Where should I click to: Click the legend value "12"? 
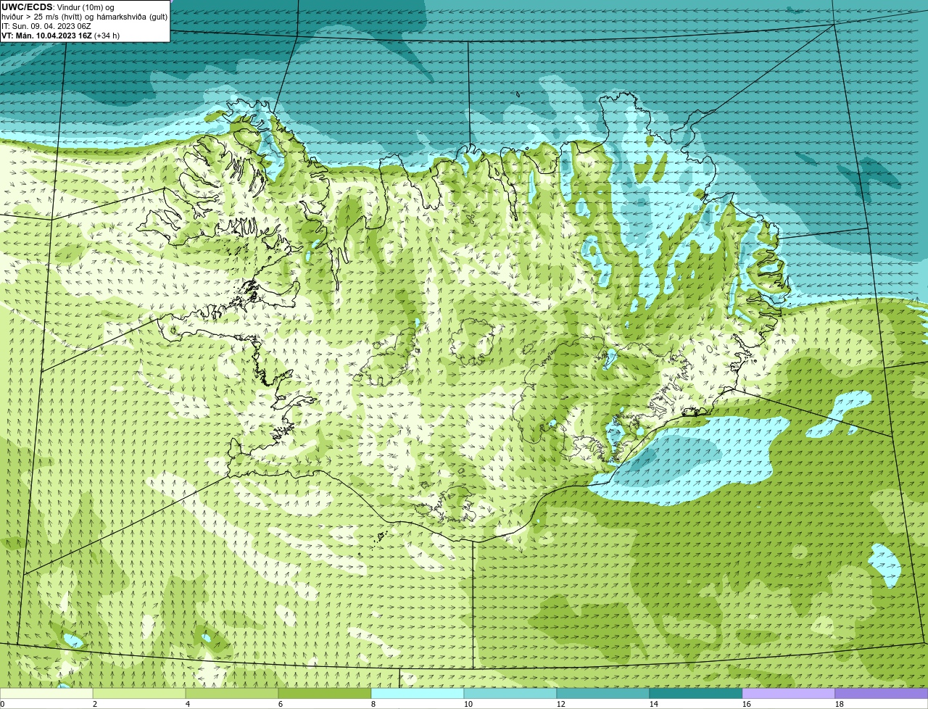coord(561,704)
